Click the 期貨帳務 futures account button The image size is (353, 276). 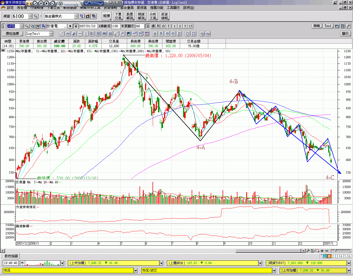click(x=141, y=16)
